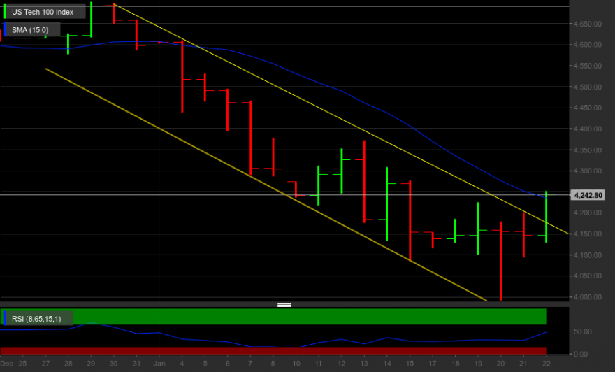
Task: Click date 27 on the time axis
Action: [46, 364]
